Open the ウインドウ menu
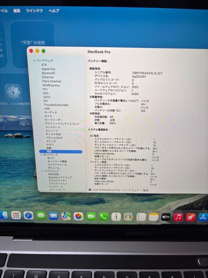The width and height of the screenshot is (208, 278). tap(34, 11)
